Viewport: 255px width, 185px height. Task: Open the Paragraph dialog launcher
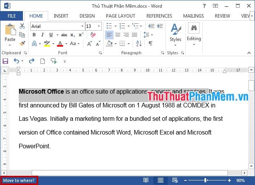coord(162,53)
